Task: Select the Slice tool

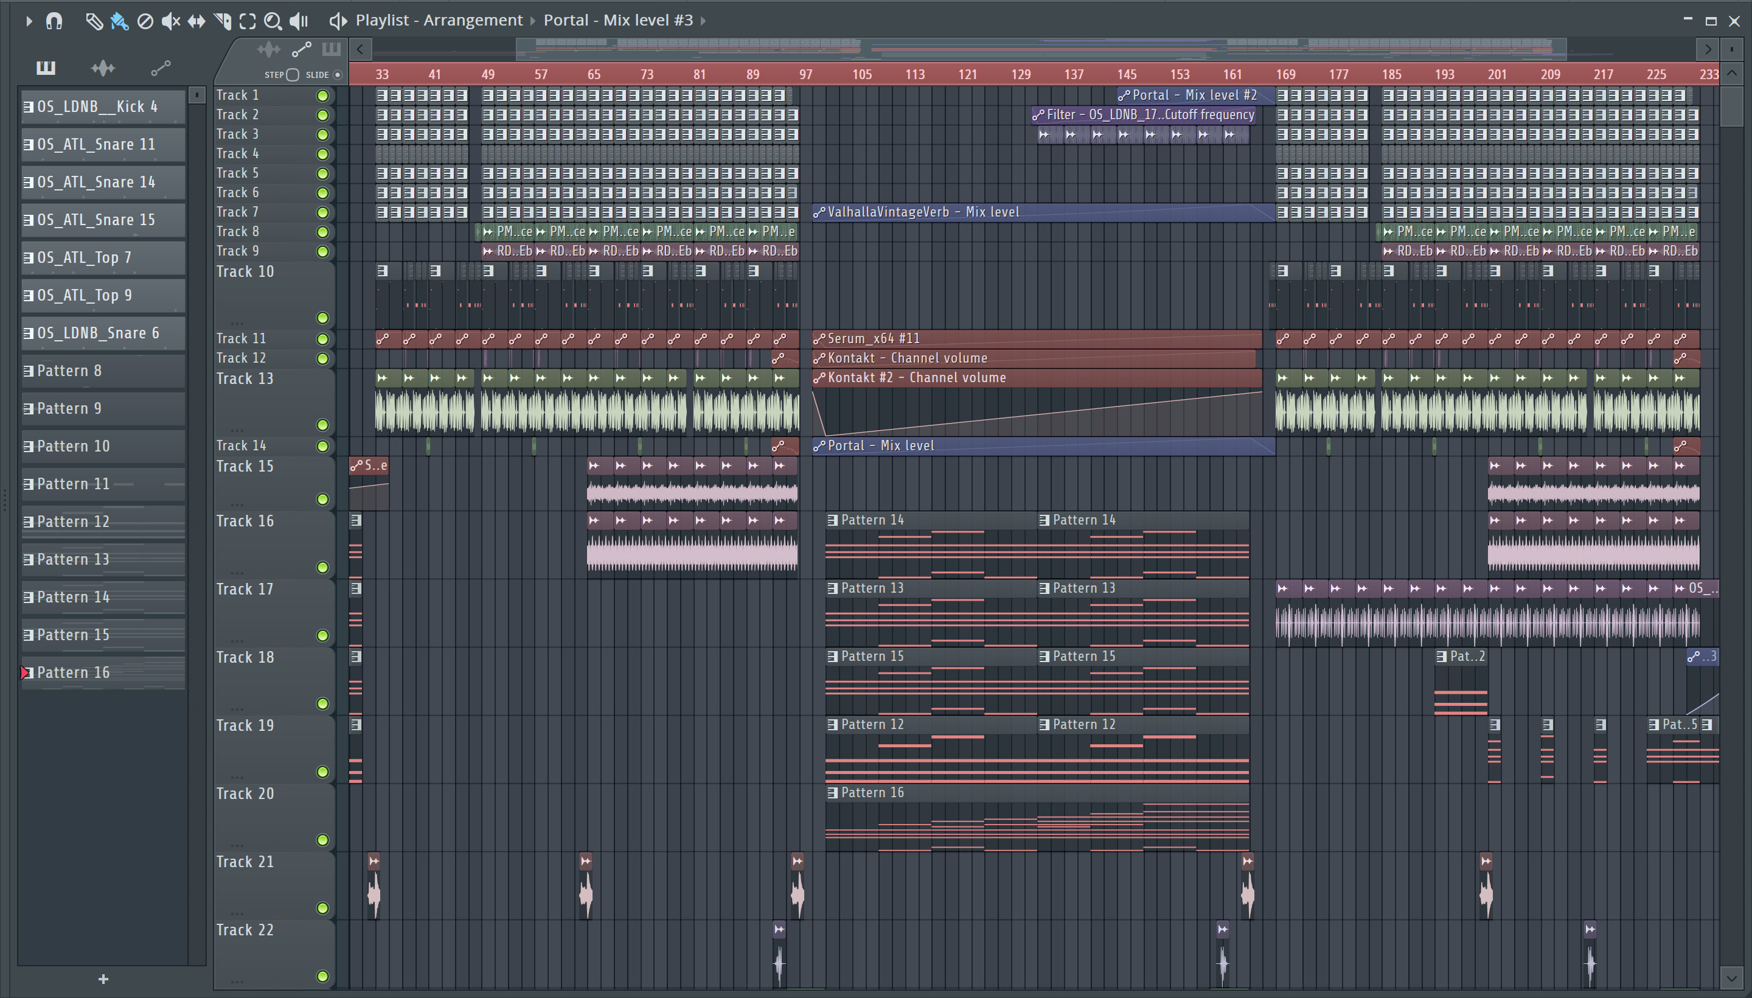Action: tap(222, 21)
